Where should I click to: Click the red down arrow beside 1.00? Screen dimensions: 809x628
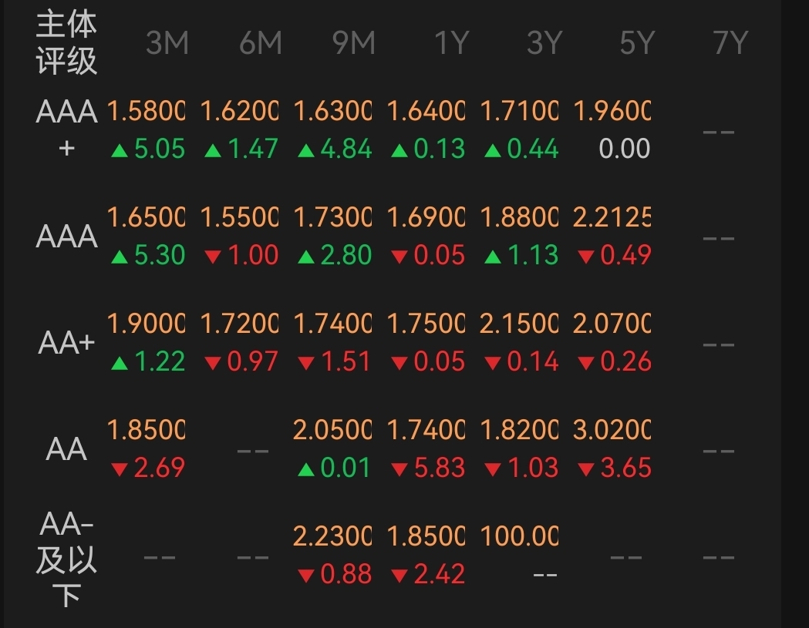point(212,257)
